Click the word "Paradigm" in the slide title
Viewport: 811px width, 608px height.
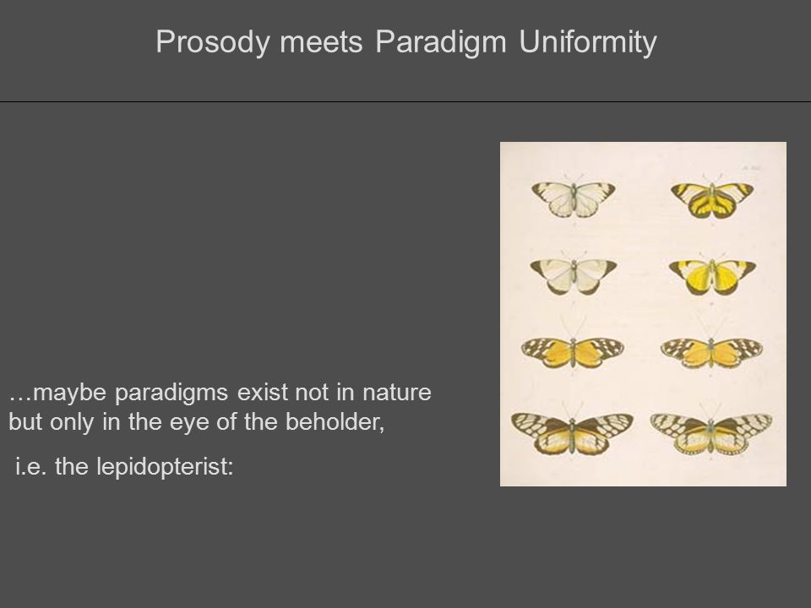(441, 43)
